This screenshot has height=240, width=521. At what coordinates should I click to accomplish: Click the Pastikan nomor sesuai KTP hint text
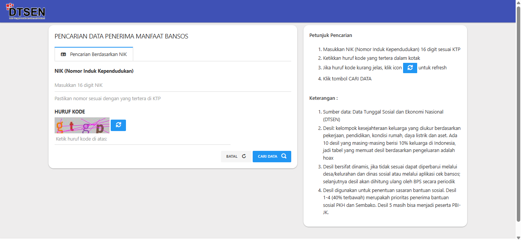pyautogui.click(x=108, y=99)
